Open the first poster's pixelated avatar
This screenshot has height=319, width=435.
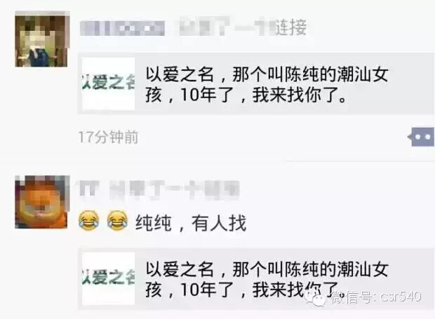pos(42,39)
